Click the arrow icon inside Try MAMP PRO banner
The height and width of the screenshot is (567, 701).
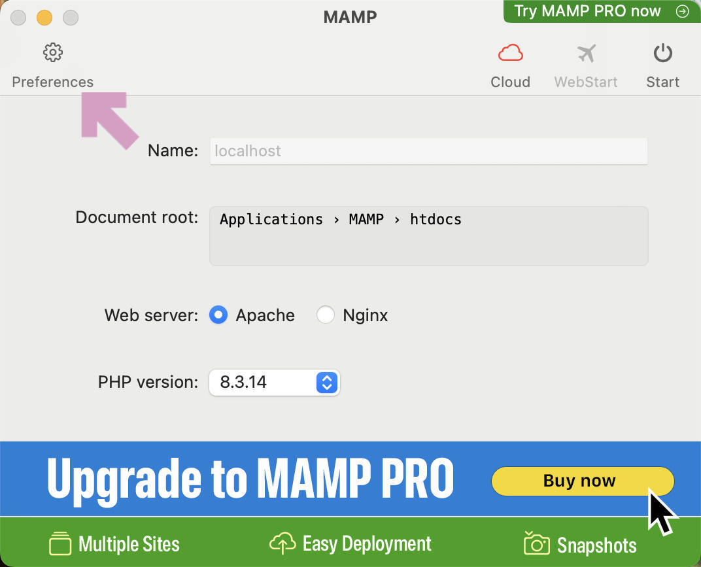682,11
